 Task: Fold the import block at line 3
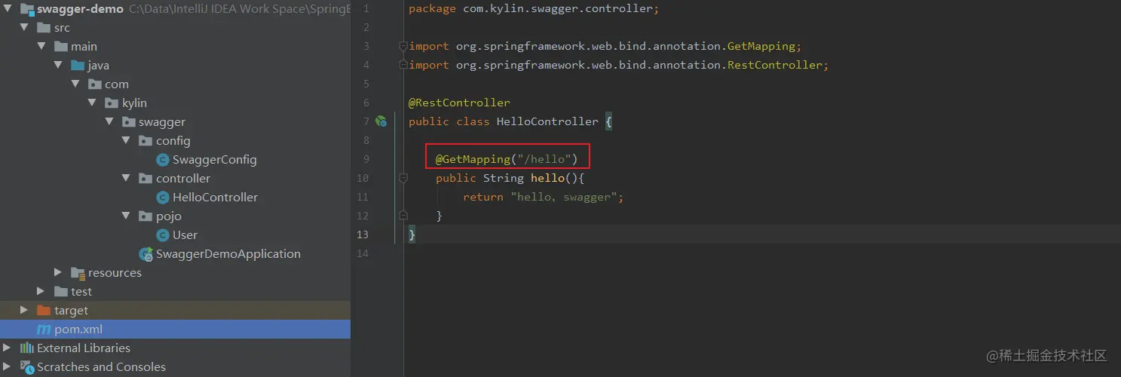403,46
